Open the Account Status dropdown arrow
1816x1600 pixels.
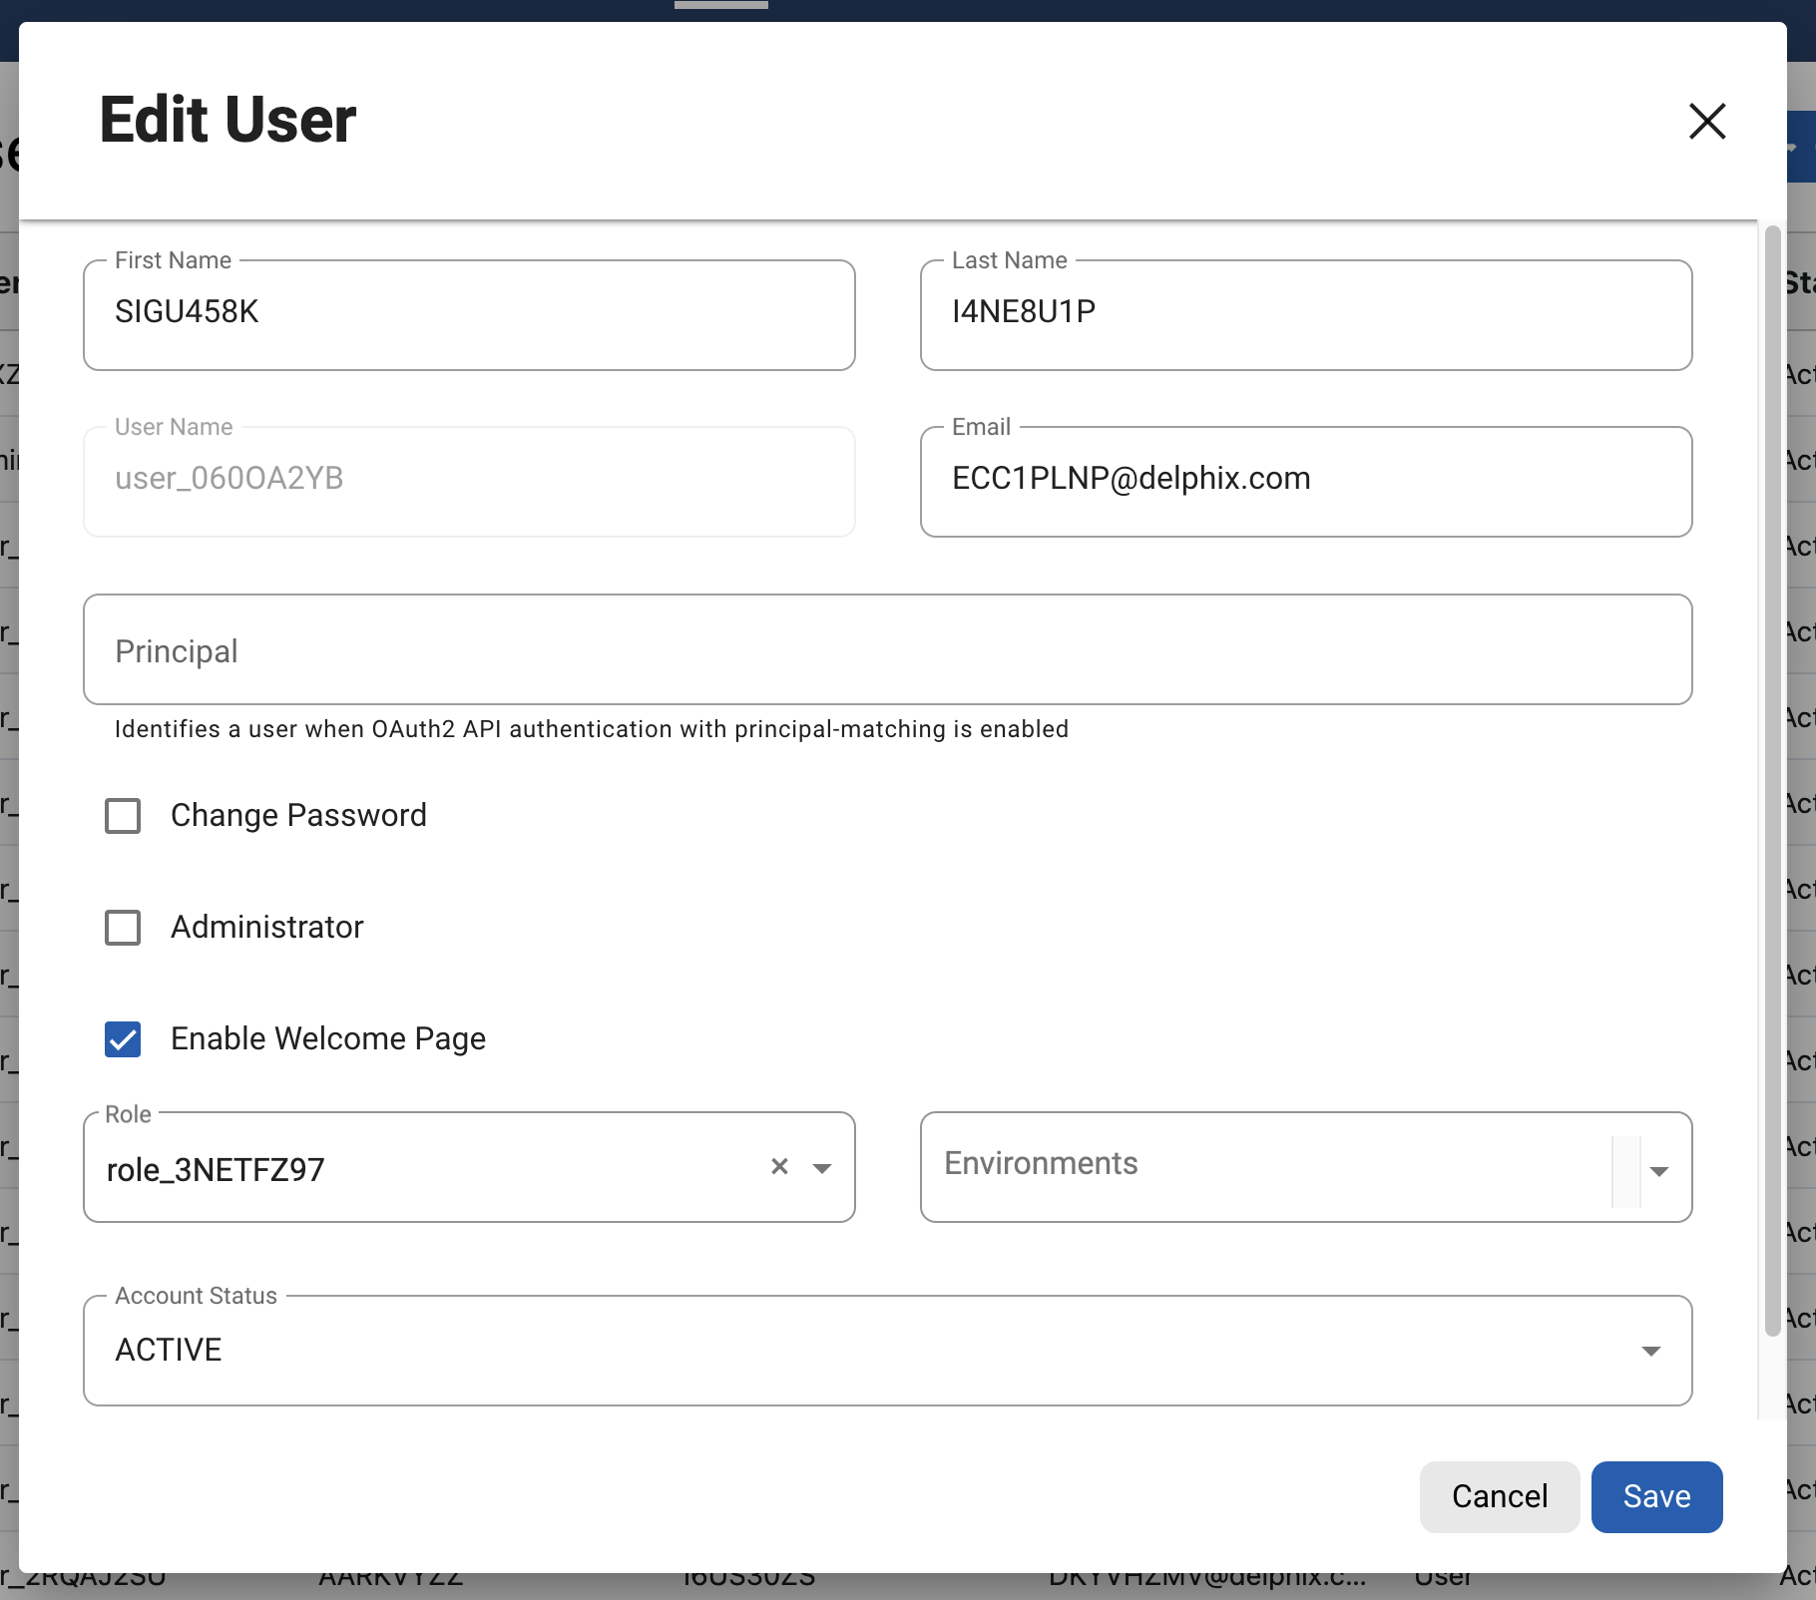[x=1652, y=1352]
